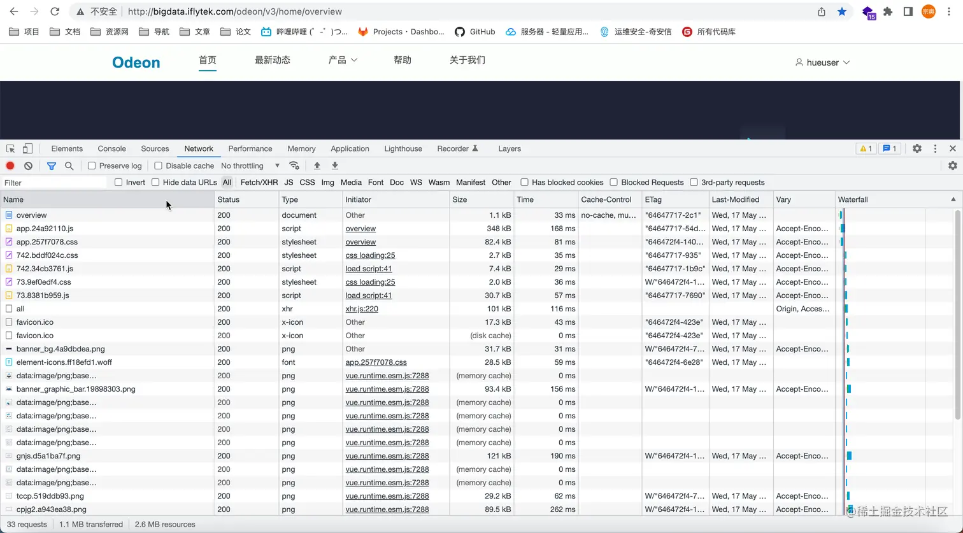Check Hide data URLs checkbox
This screenshot has height=533, width=963.
click(x=155, y=182)
